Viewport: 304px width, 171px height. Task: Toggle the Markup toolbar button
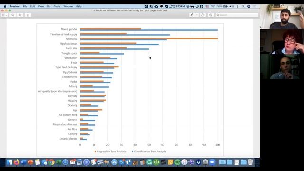[x=211, y=15]
